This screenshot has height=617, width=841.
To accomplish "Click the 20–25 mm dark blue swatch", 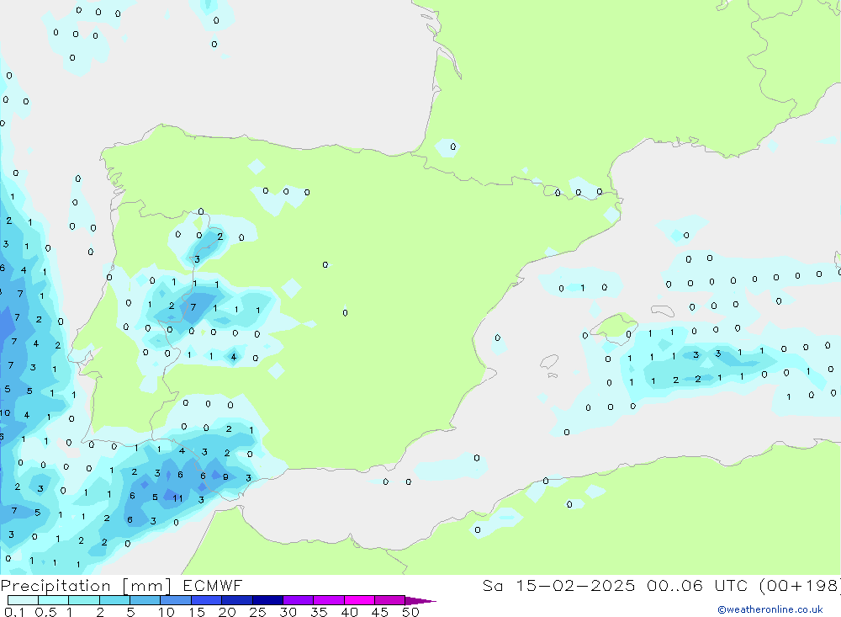I will [x=237, y=600].
